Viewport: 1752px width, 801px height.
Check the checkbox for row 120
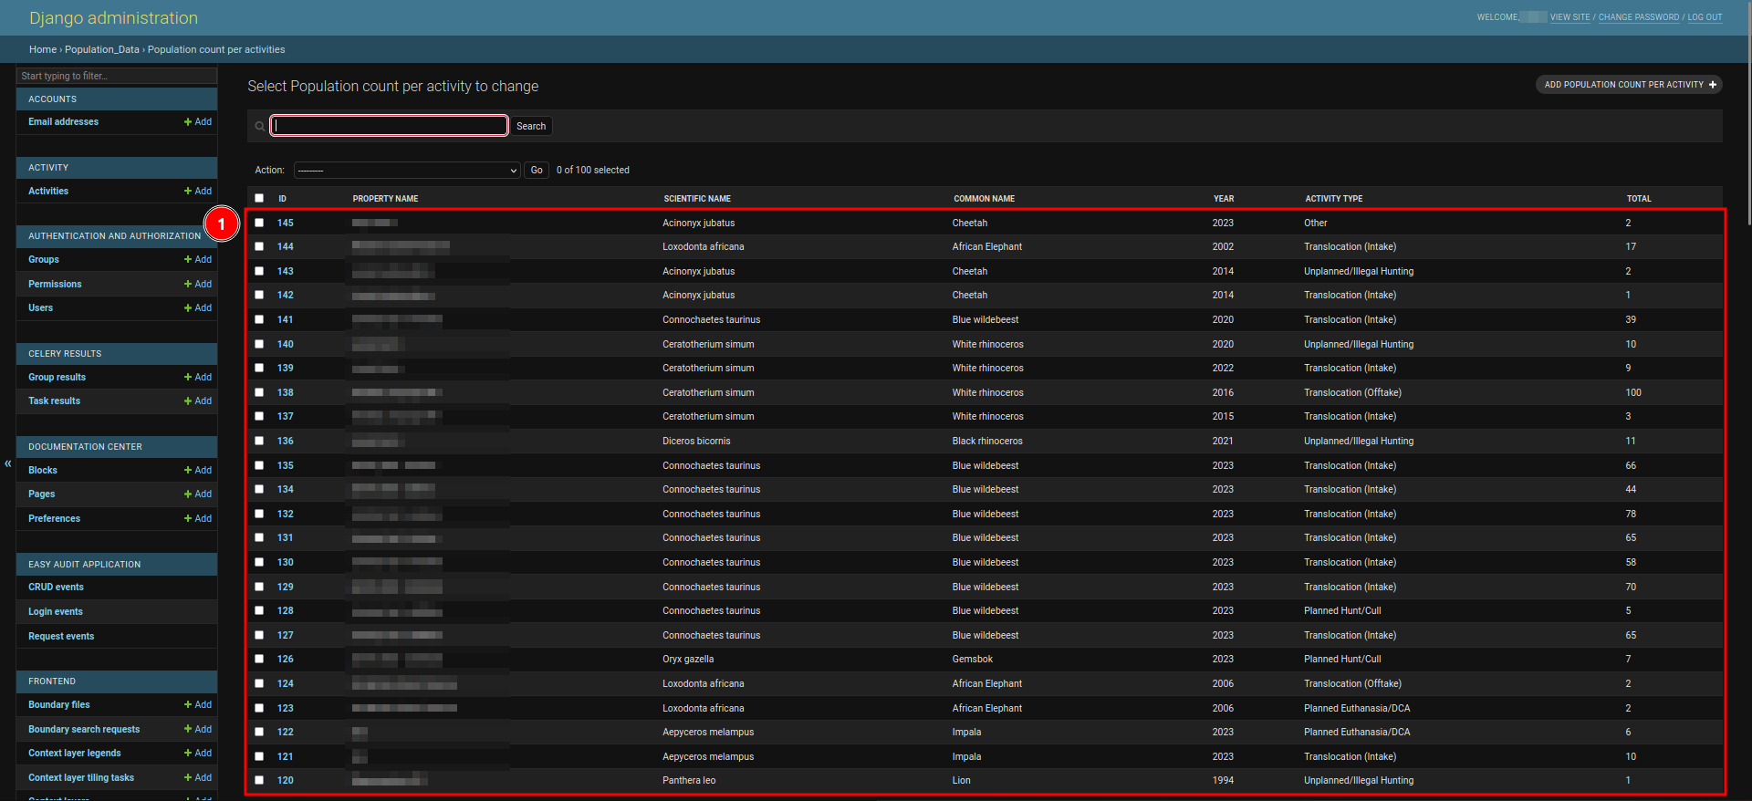pos(259,780)
